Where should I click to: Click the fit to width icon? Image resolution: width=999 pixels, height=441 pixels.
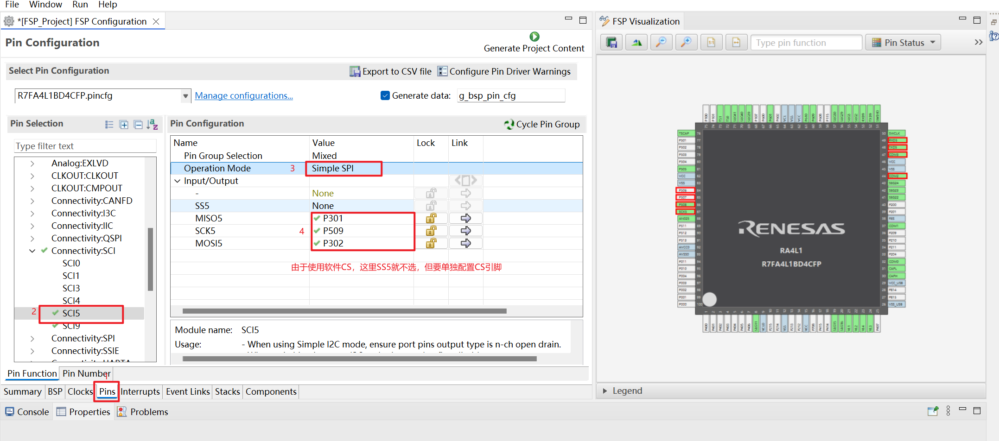coord(736,43)
